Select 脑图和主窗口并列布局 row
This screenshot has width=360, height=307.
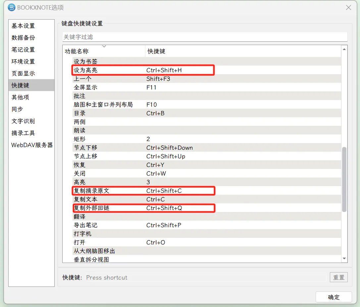[207, 104]
